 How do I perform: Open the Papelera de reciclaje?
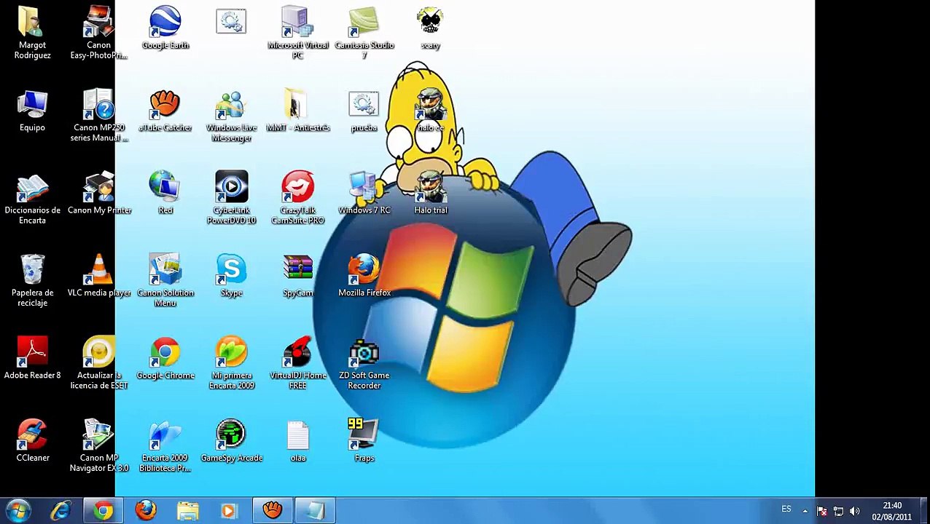pyautogui.click(x=32, y=280)
